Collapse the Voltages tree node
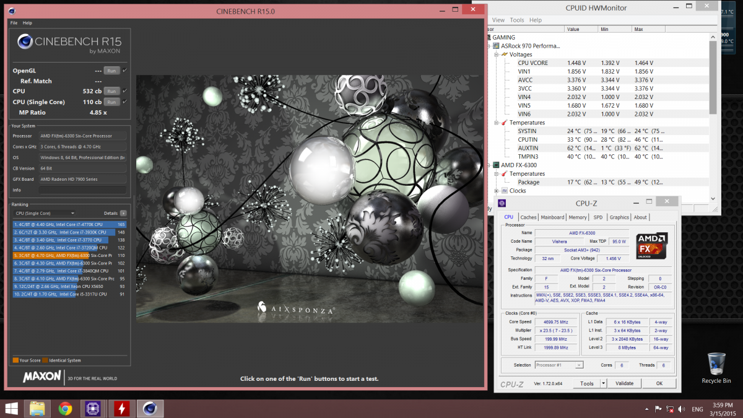The height and width of the screenshot is (418, 743). tap(497, 54)
